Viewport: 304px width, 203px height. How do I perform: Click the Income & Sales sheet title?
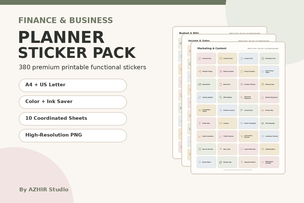pos(199,41)
